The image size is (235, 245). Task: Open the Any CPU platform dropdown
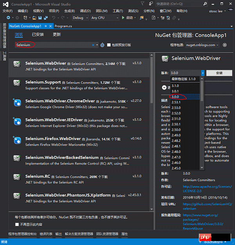click(105, 18)
